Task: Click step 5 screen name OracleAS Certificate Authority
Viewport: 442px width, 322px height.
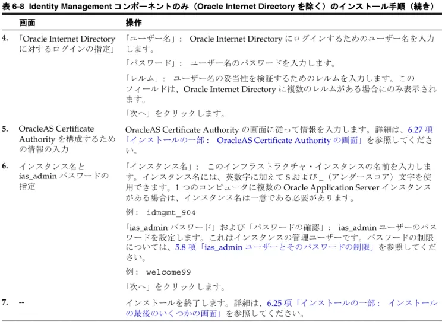Action: tap(67, 139)
